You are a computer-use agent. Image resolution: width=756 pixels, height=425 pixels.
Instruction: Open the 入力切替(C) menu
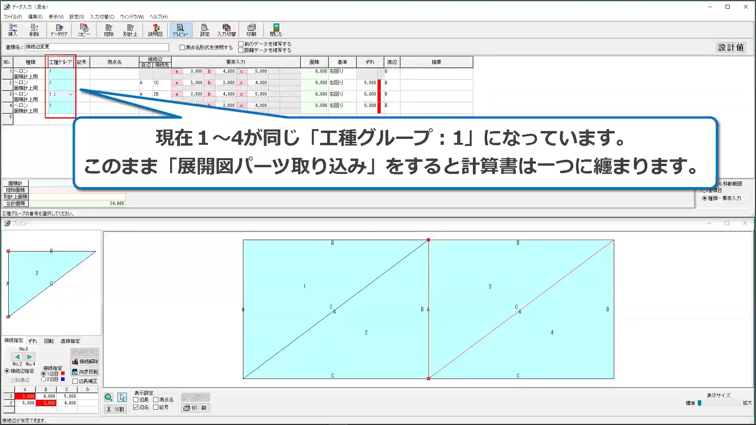click(102, 17)
